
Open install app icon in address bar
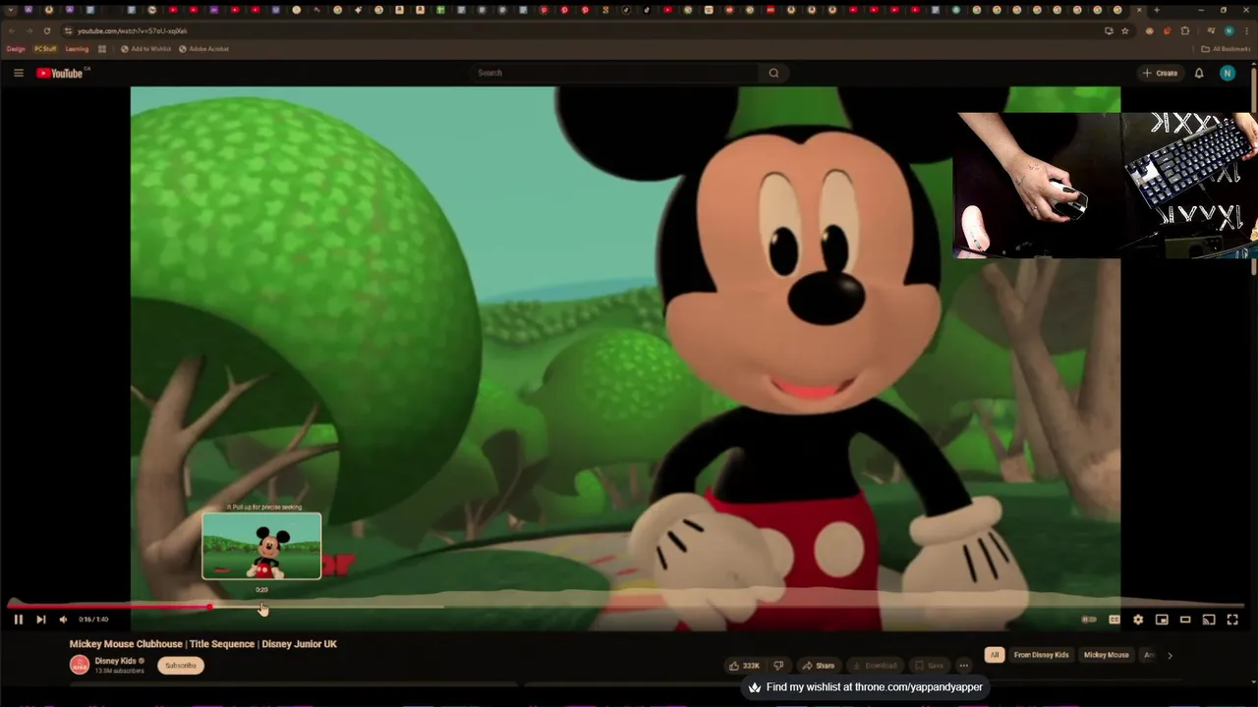click(1109, 30)
